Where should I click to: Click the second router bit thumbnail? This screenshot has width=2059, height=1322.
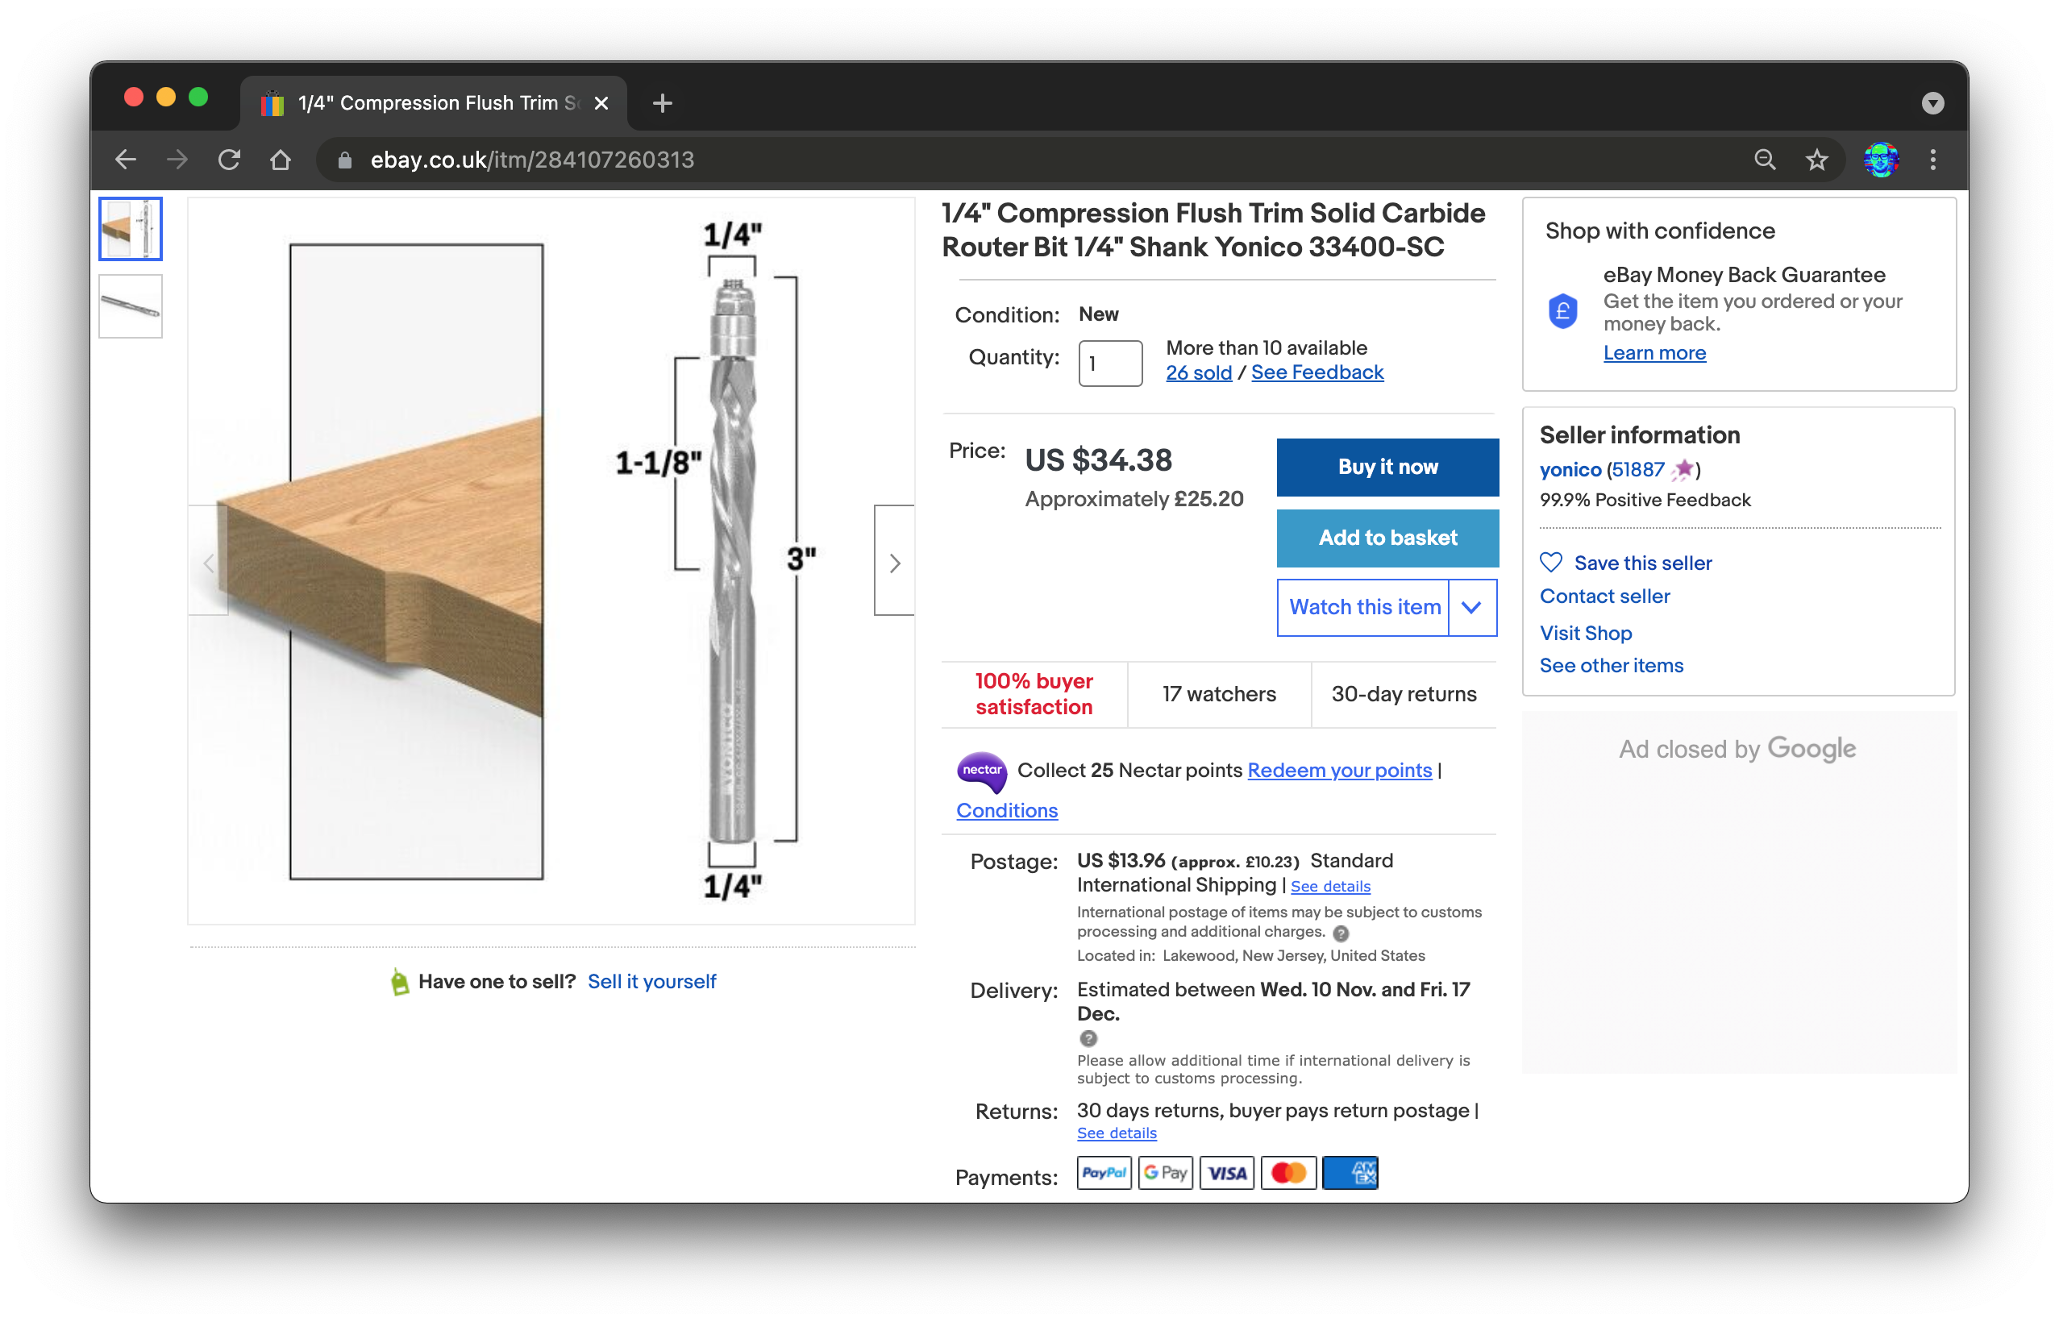(131, 306)
